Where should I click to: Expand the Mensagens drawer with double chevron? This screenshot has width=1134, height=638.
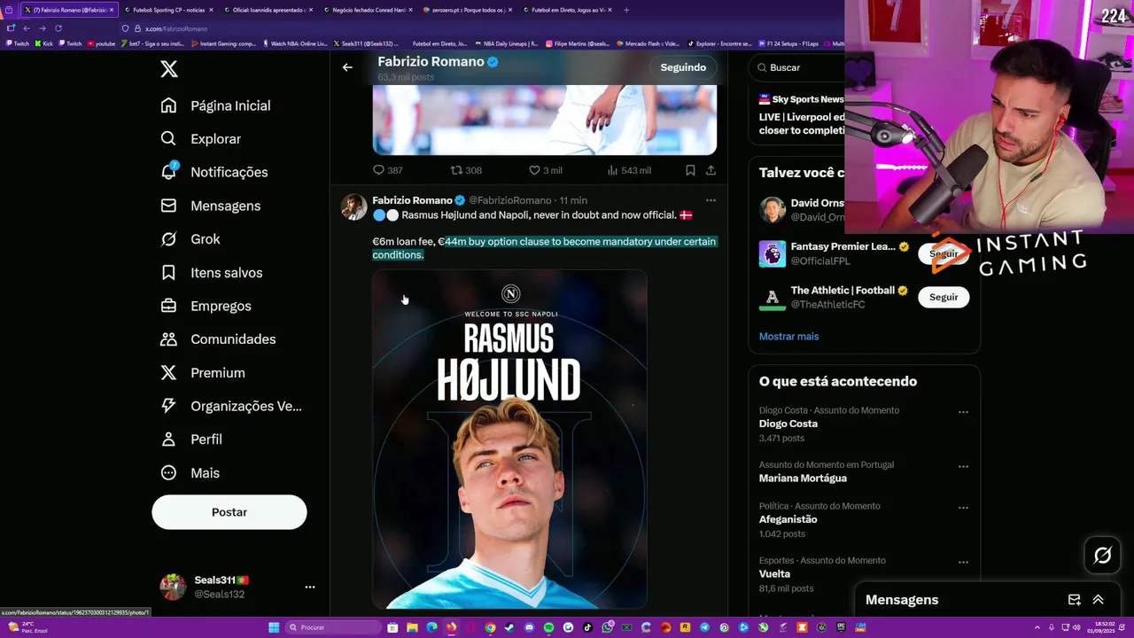[x=1098, y=600]
